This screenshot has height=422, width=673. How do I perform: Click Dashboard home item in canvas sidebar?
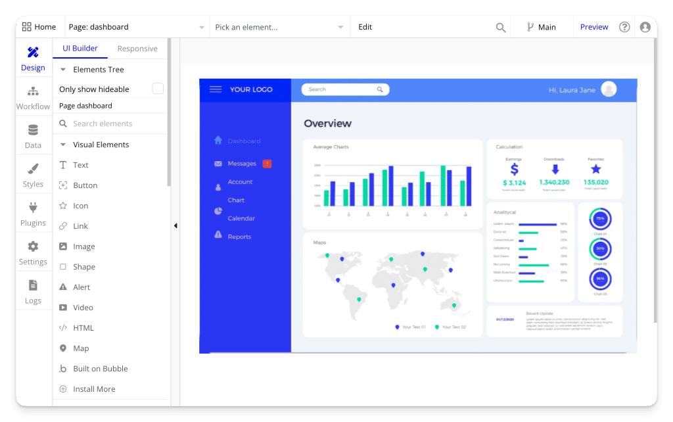[237, 141]
